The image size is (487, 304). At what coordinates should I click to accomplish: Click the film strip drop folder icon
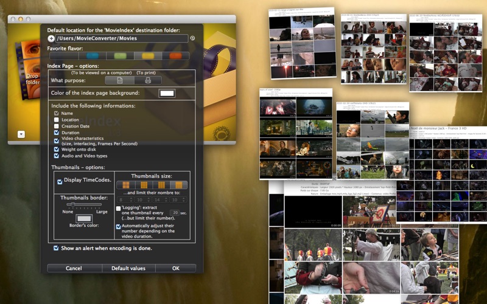point(28,71)
